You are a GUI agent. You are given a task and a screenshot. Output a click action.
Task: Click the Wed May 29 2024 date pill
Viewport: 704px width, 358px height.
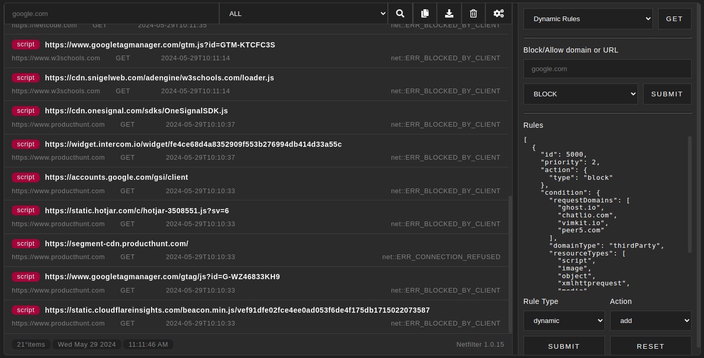click(87, 344)
